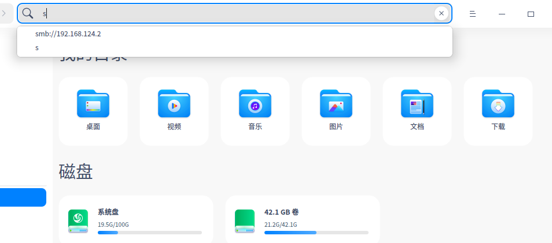Click the 19.5G/100G capacity text

coord(113,225)
